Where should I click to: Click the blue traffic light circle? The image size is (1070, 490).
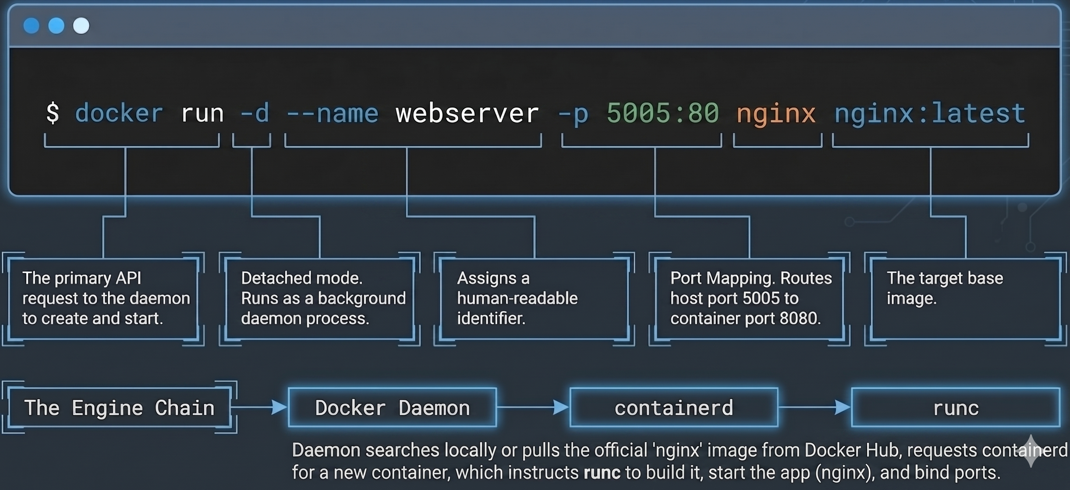pos(56,25)
